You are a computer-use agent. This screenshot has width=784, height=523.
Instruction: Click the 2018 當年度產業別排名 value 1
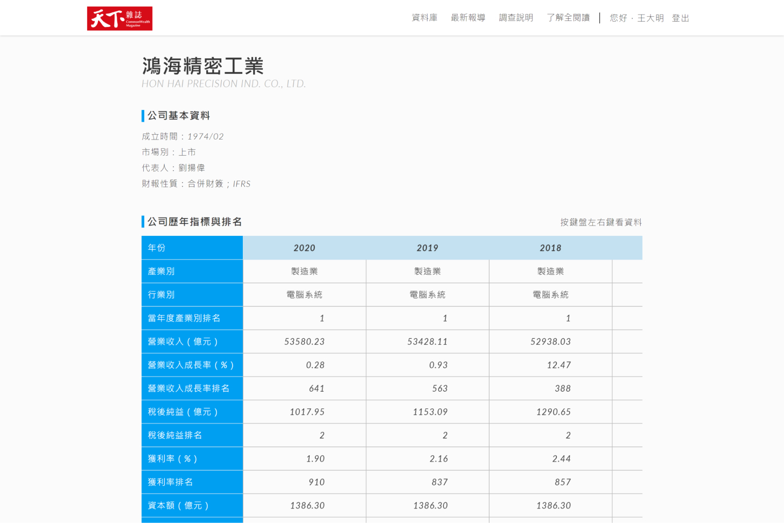click(568, 318)
